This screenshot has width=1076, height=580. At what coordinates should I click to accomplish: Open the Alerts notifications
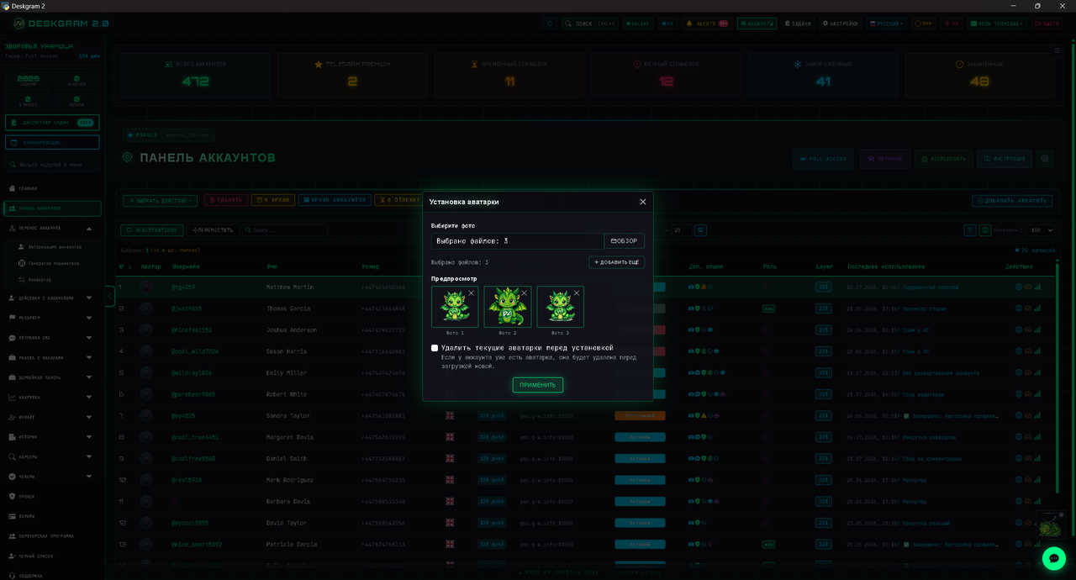coord(706,24)
